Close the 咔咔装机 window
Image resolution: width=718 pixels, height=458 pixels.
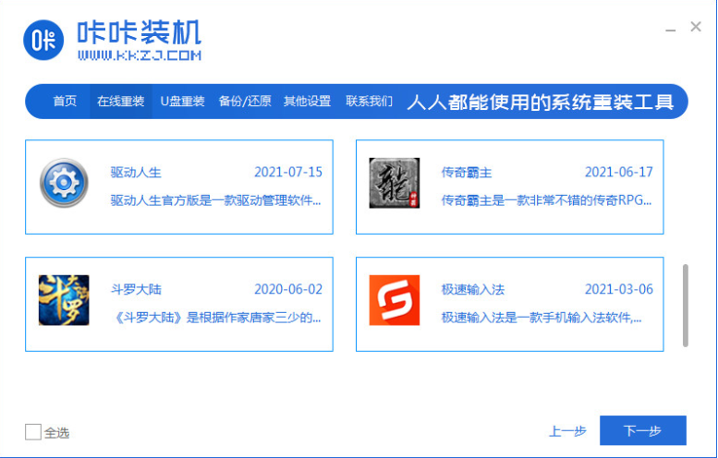click(696, 27)
